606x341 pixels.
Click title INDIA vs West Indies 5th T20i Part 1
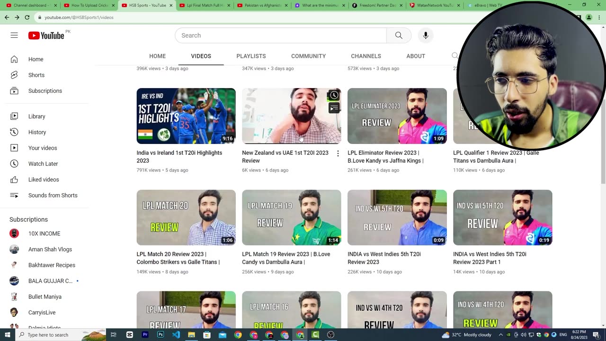coord(490,258)
